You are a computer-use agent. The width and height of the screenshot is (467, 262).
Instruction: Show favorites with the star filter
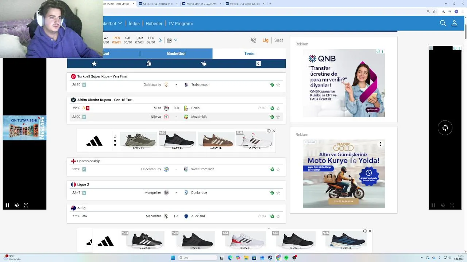pos(94,64)
